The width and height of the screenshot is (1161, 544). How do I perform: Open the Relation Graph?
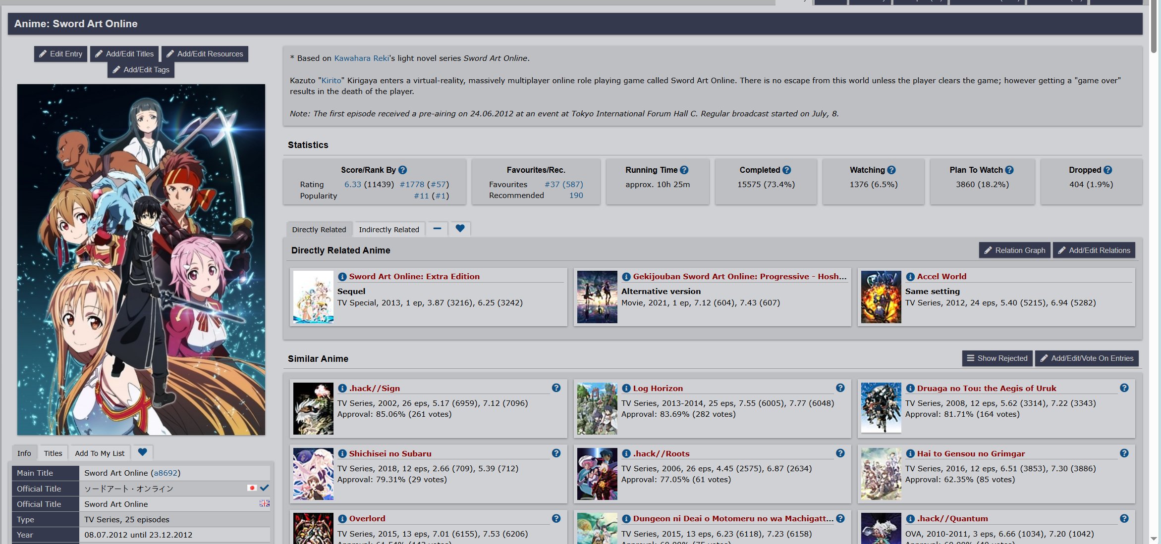tap(1014, 250)
